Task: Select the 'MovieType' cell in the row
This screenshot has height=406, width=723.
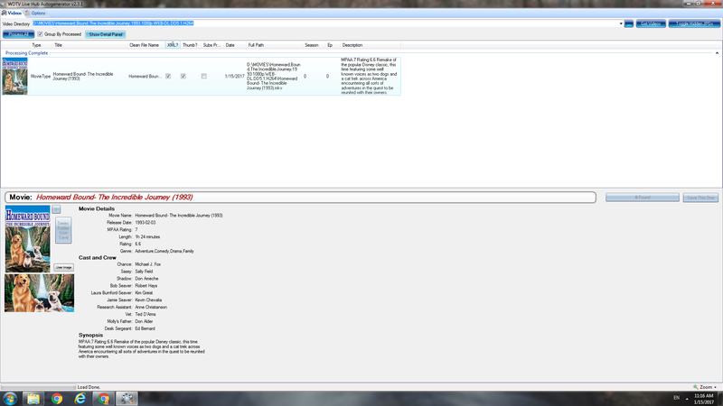Action: click(x=41, y=77)
